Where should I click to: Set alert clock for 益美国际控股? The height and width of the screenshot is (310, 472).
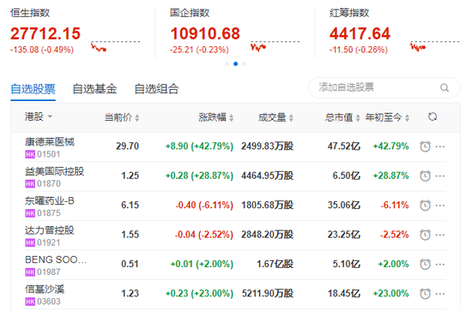tap(425, 176)
